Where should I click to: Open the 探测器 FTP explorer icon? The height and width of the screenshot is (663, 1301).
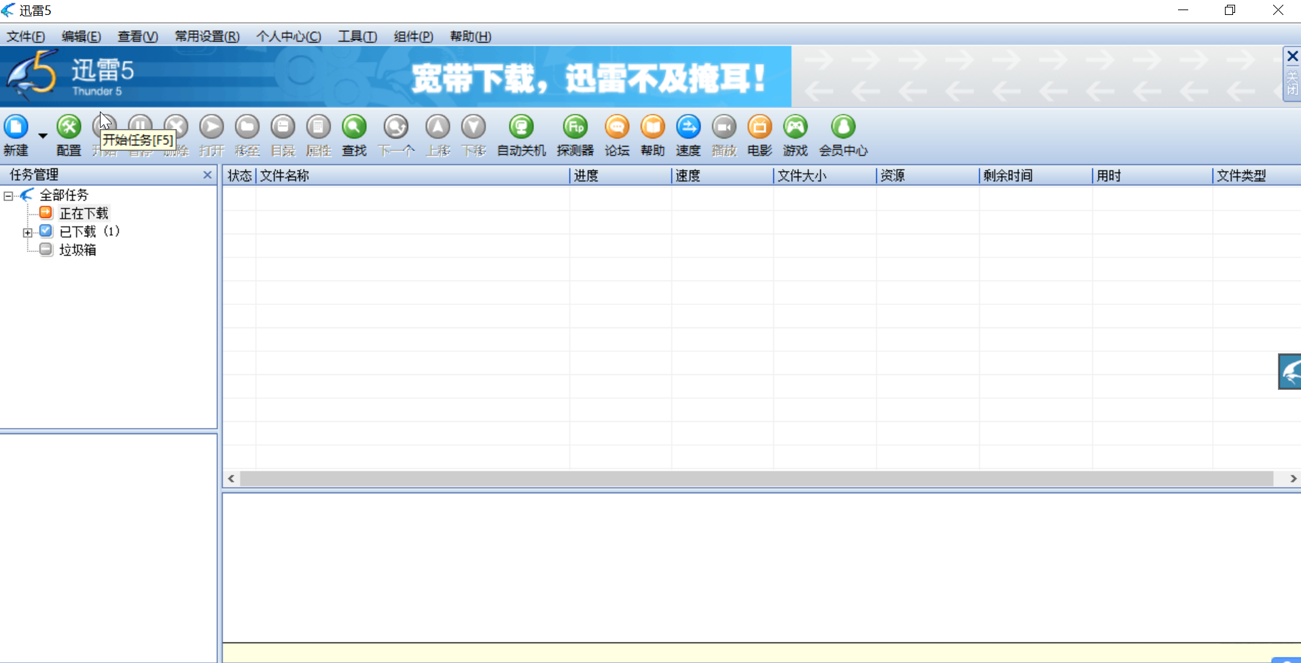tap(575, 127)
